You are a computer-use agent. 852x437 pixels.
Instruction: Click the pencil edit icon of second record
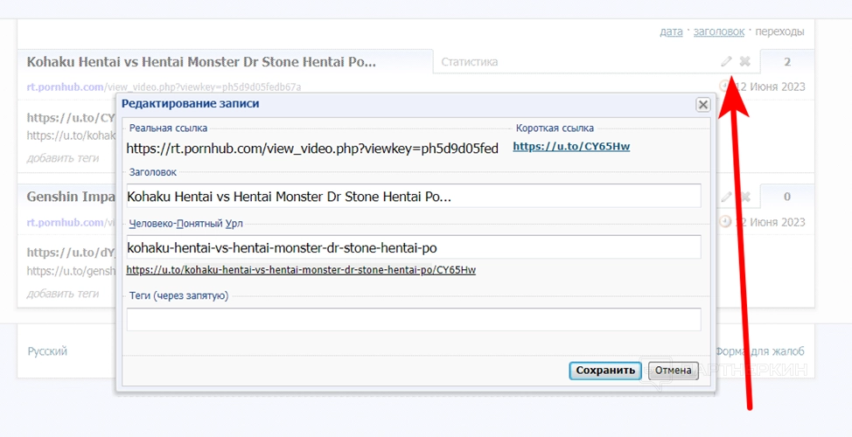[x=726, y=198]
